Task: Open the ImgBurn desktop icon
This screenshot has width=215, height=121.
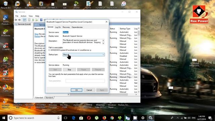Action: 17,5
